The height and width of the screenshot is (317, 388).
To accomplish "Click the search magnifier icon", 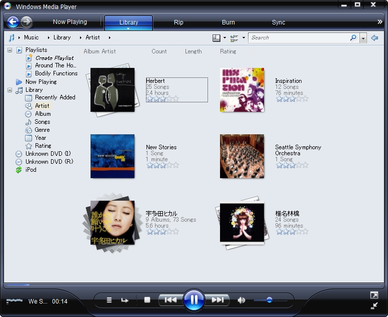I will coord(353,38).
